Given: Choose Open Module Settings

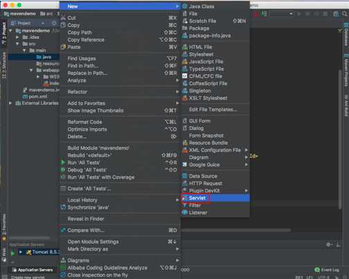Looking at the screenshot, I should [120, 242].
